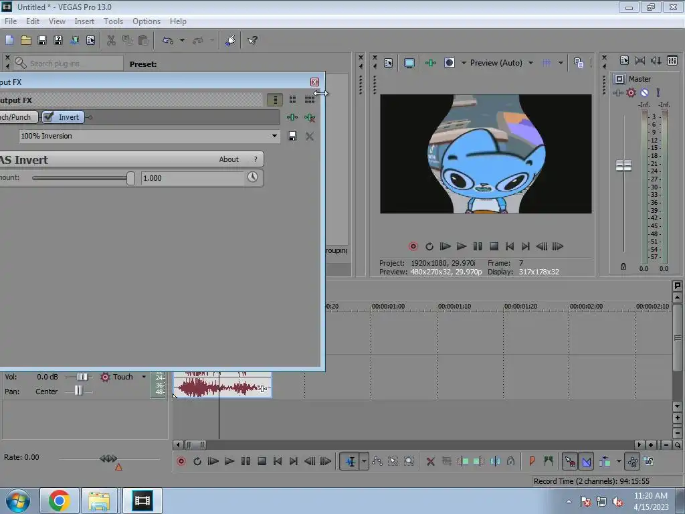Pause playback under the preview
The image size is (685, 514).
478,246
